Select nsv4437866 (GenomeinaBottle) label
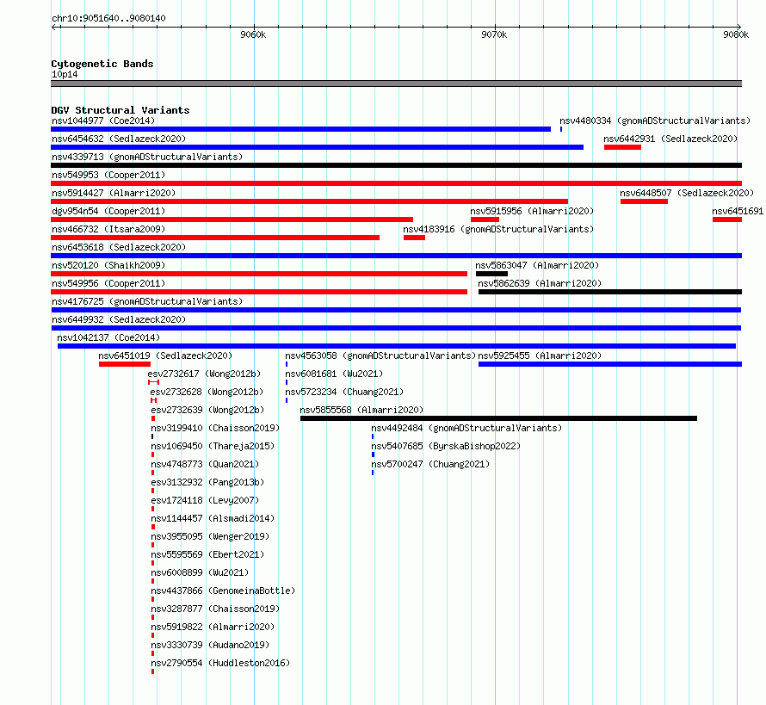Viewport: 766px width, 705px height. click(223, 591)
